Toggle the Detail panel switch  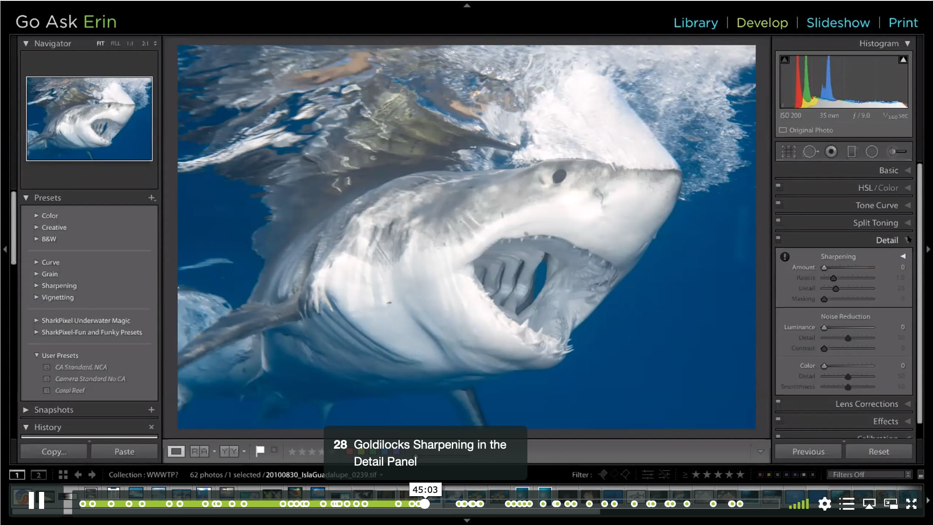click(778, 238)
